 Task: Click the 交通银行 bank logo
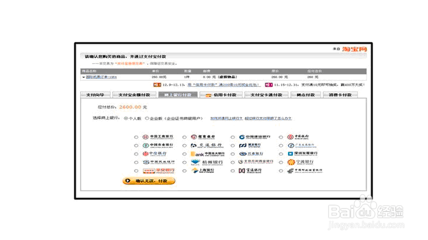coord(207,145)
